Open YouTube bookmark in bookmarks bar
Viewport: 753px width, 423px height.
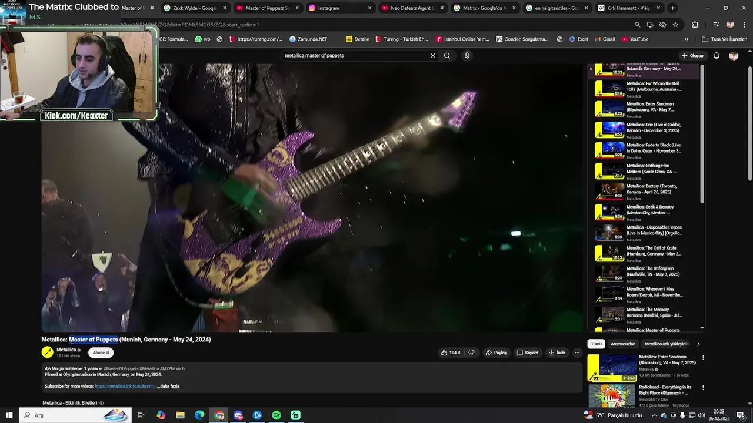click(635, 39)
